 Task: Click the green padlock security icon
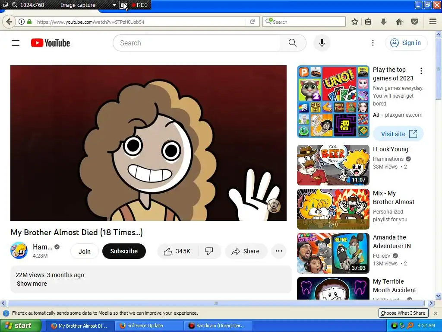tap(29, 22)
